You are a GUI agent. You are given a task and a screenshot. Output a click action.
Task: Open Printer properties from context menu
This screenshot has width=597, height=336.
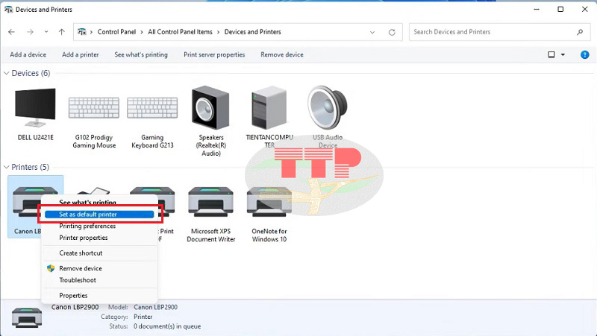pyautogui.click(x=99, y=238)
